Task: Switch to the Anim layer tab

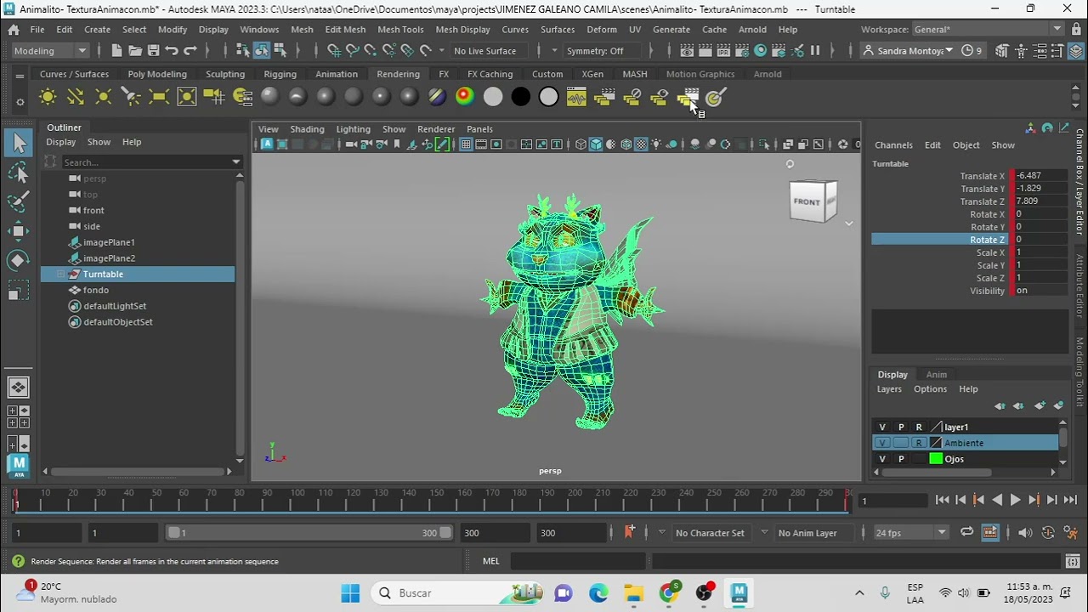Action: tap(936, 375)
